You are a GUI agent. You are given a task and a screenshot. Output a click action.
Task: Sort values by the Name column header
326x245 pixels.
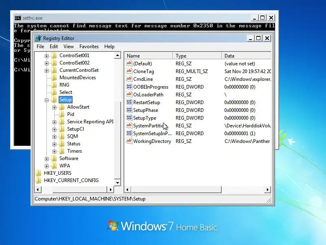[x=148, y=56]
